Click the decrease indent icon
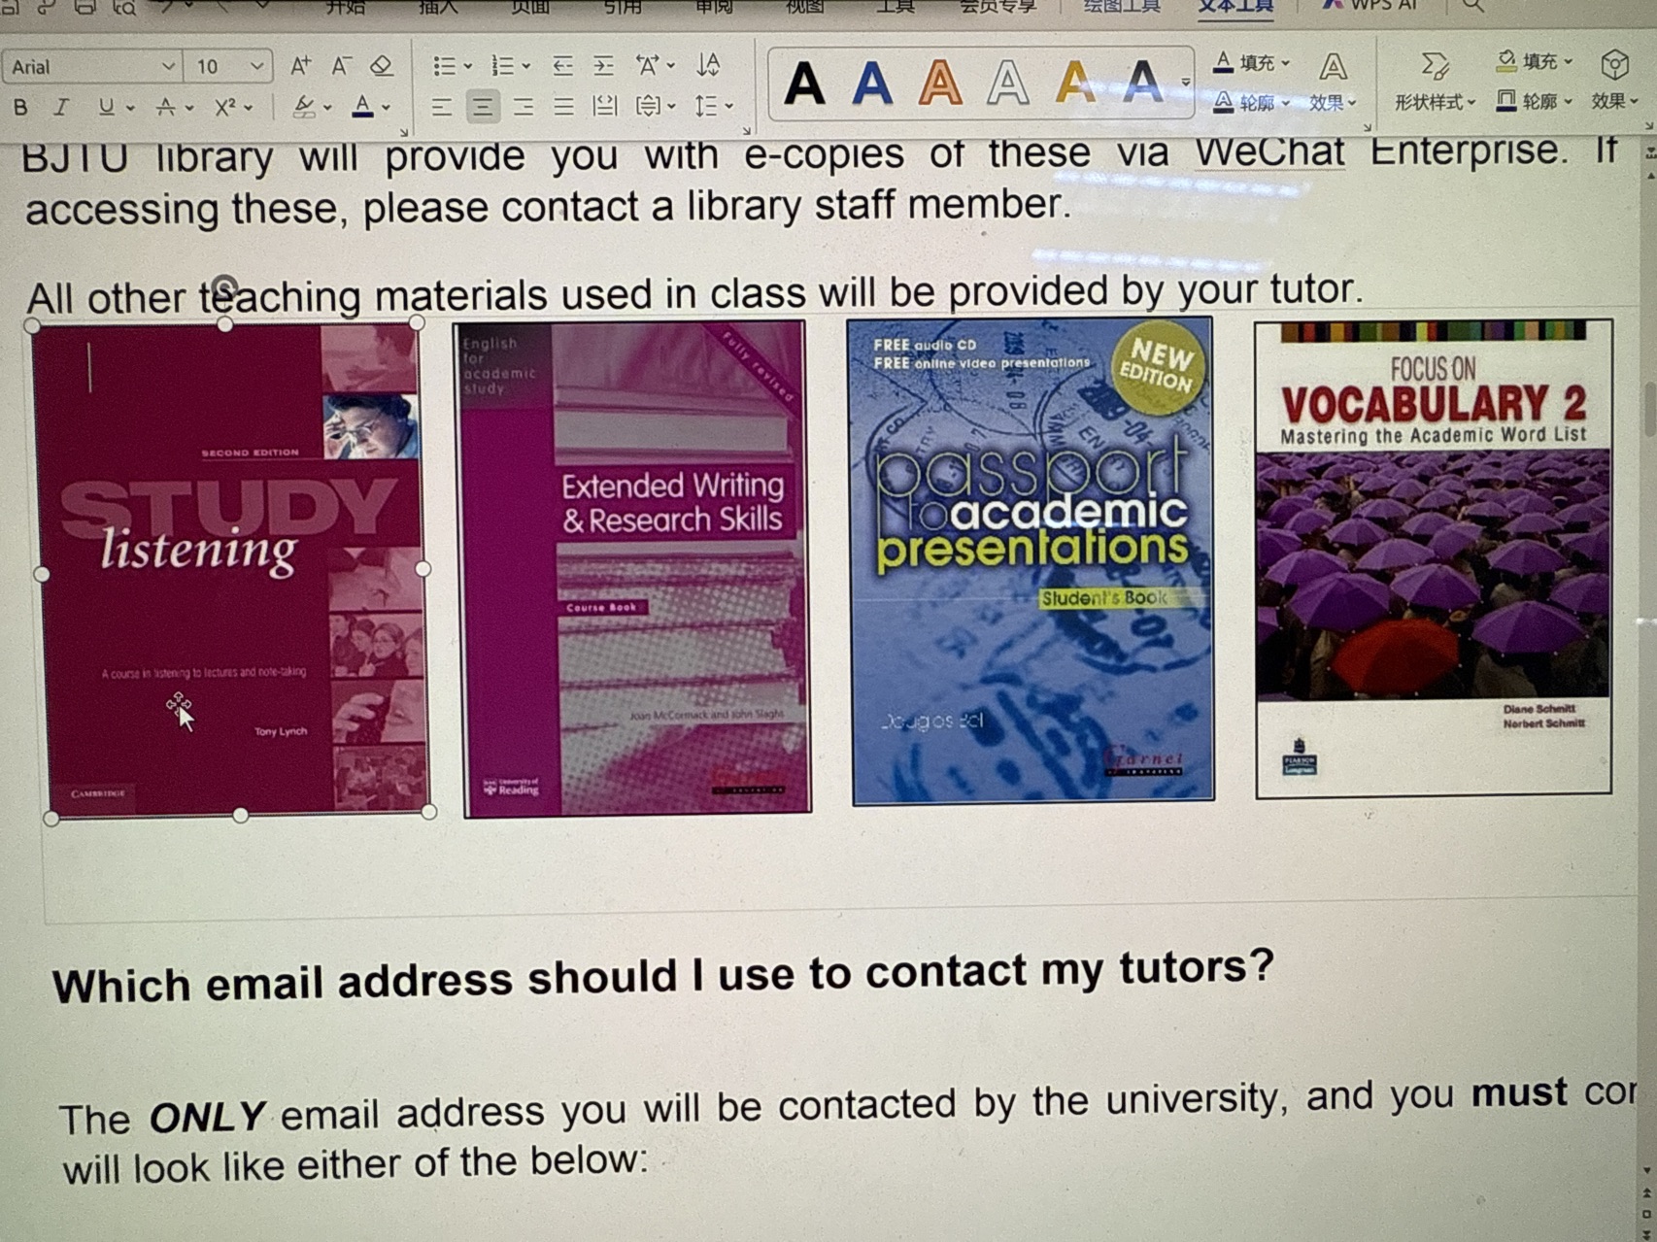This screenshot has height=1242, width=1657. pyautogui.click(x=562, y=66)
